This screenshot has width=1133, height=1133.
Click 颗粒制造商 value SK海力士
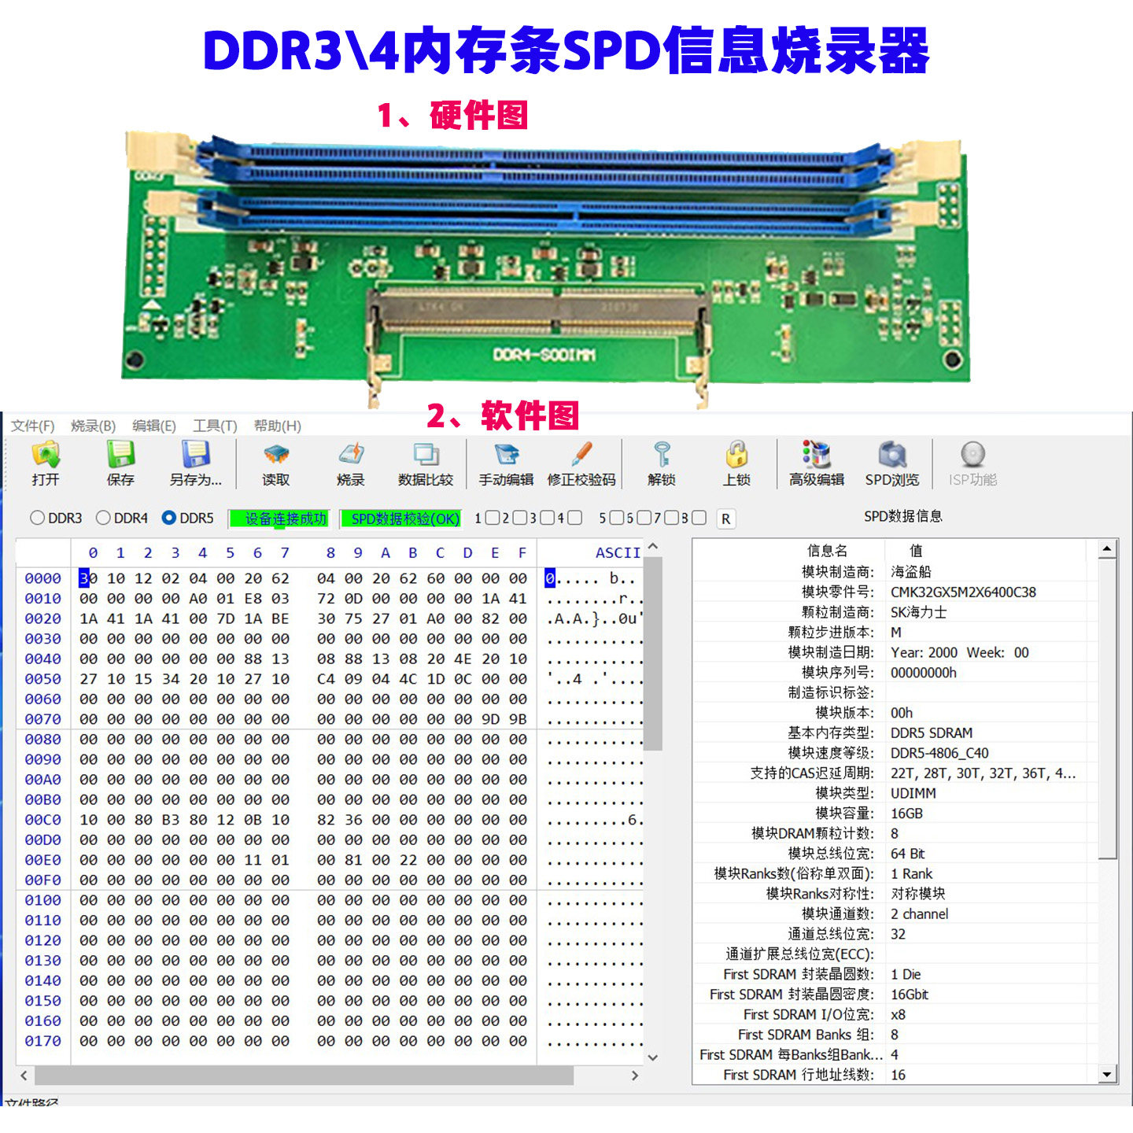click(x=918, y=612)
